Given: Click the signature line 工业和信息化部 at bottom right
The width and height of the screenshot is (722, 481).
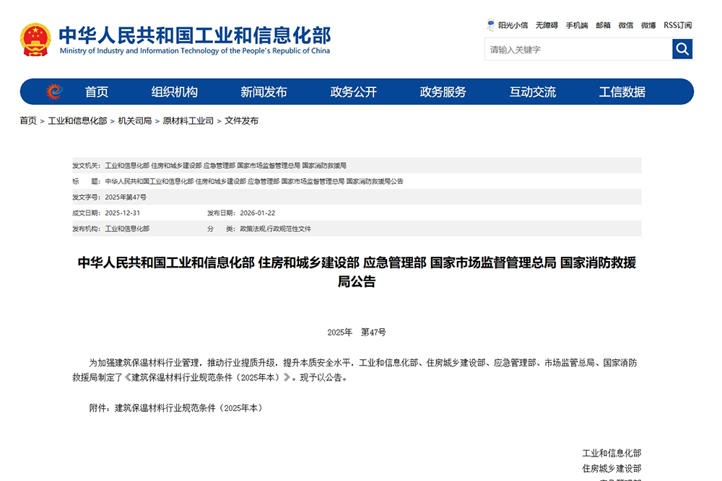Looking at the screenshot, I should (612, 454).
